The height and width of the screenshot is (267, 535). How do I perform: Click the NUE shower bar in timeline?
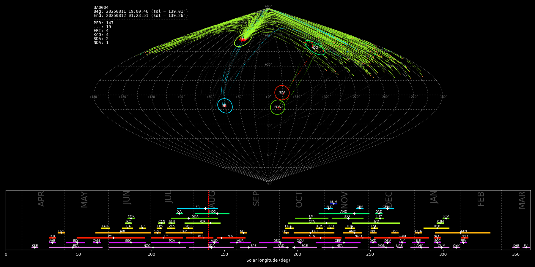tap(243, 233)
